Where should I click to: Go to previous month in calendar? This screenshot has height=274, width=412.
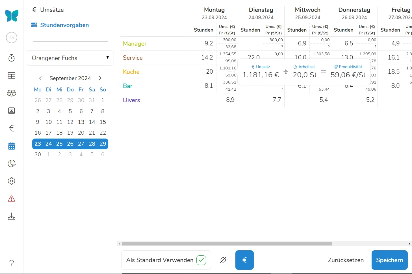coord(40,78)
